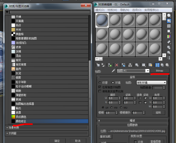Open the Material/Map Navigator icon

coord(169,58)
